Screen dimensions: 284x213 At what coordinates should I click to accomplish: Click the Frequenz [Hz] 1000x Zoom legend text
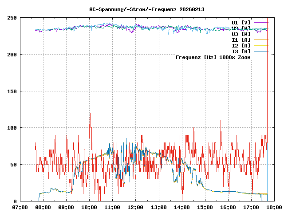(x=213, y=57)
